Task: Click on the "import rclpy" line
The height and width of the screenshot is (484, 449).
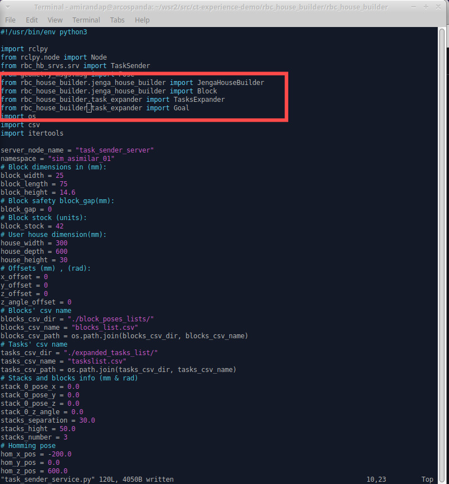Action: (x=24, y=49)
